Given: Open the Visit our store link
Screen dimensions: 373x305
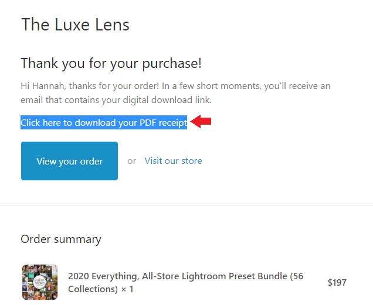Looking at the screenshot, I should (x=173, y=161).
